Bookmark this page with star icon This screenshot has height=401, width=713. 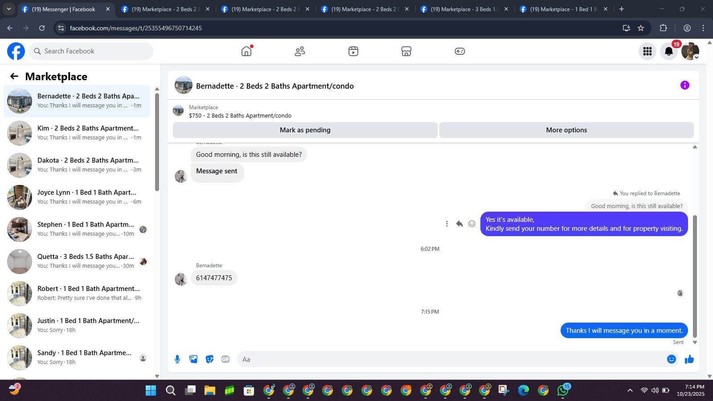pyautogui.click(x=641, y=28)
